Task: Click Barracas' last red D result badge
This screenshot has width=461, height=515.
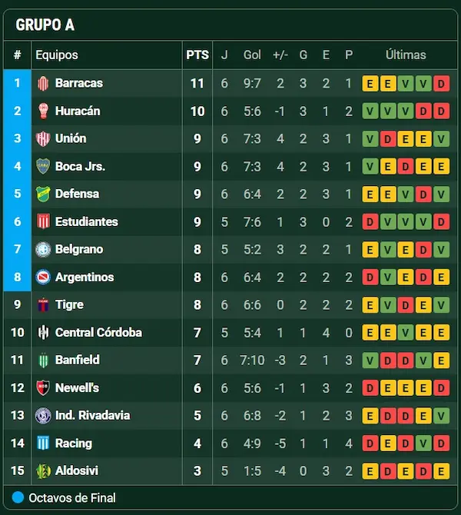Action: tap(441, 84)
